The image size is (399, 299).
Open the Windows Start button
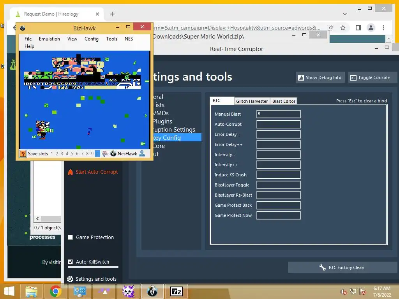click(x=10, y=291)
